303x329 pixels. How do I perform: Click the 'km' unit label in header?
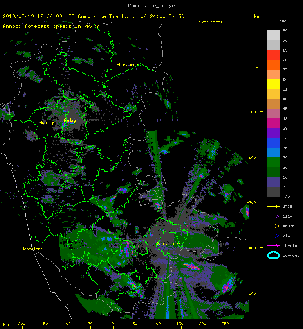[257, 16]
